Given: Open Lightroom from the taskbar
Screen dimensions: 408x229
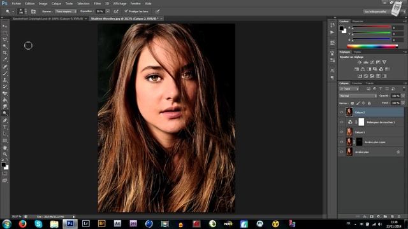Looking at the screenshot, I should click(x=85, y=224).
